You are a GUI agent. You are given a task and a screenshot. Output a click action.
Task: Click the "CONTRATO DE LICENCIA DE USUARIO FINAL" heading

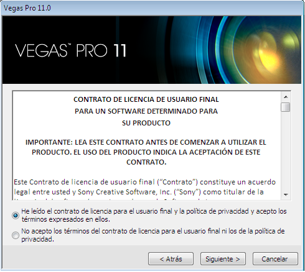coord(146,99)
